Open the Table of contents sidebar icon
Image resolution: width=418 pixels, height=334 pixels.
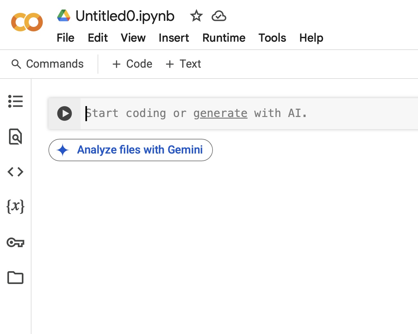pyautogui.click(x=15, y=101)
